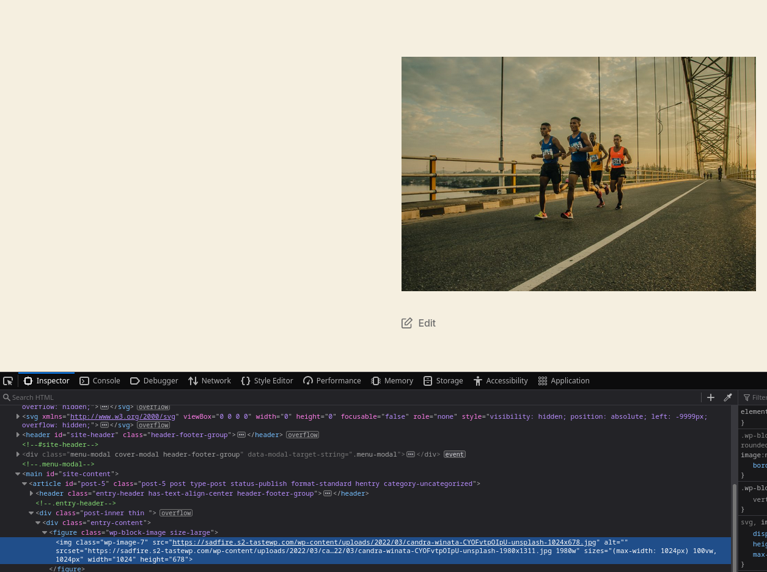This screenshot has height=572, width=767.
Task: Click overflow badge on site-header row
Action: point(303,435)
